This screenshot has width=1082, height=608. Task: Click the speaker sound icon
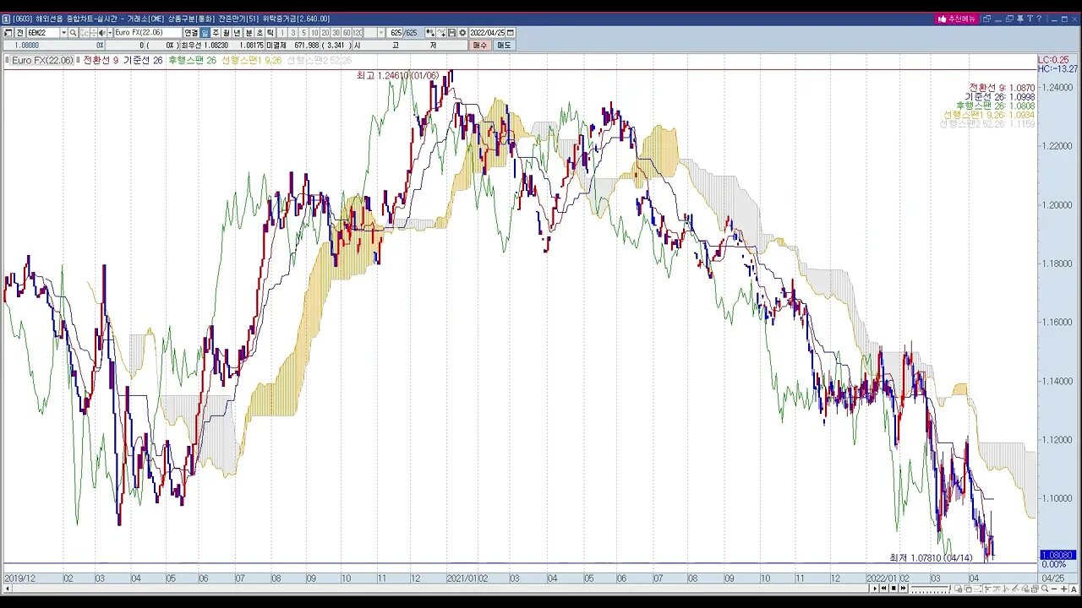[x=101, y=33]
